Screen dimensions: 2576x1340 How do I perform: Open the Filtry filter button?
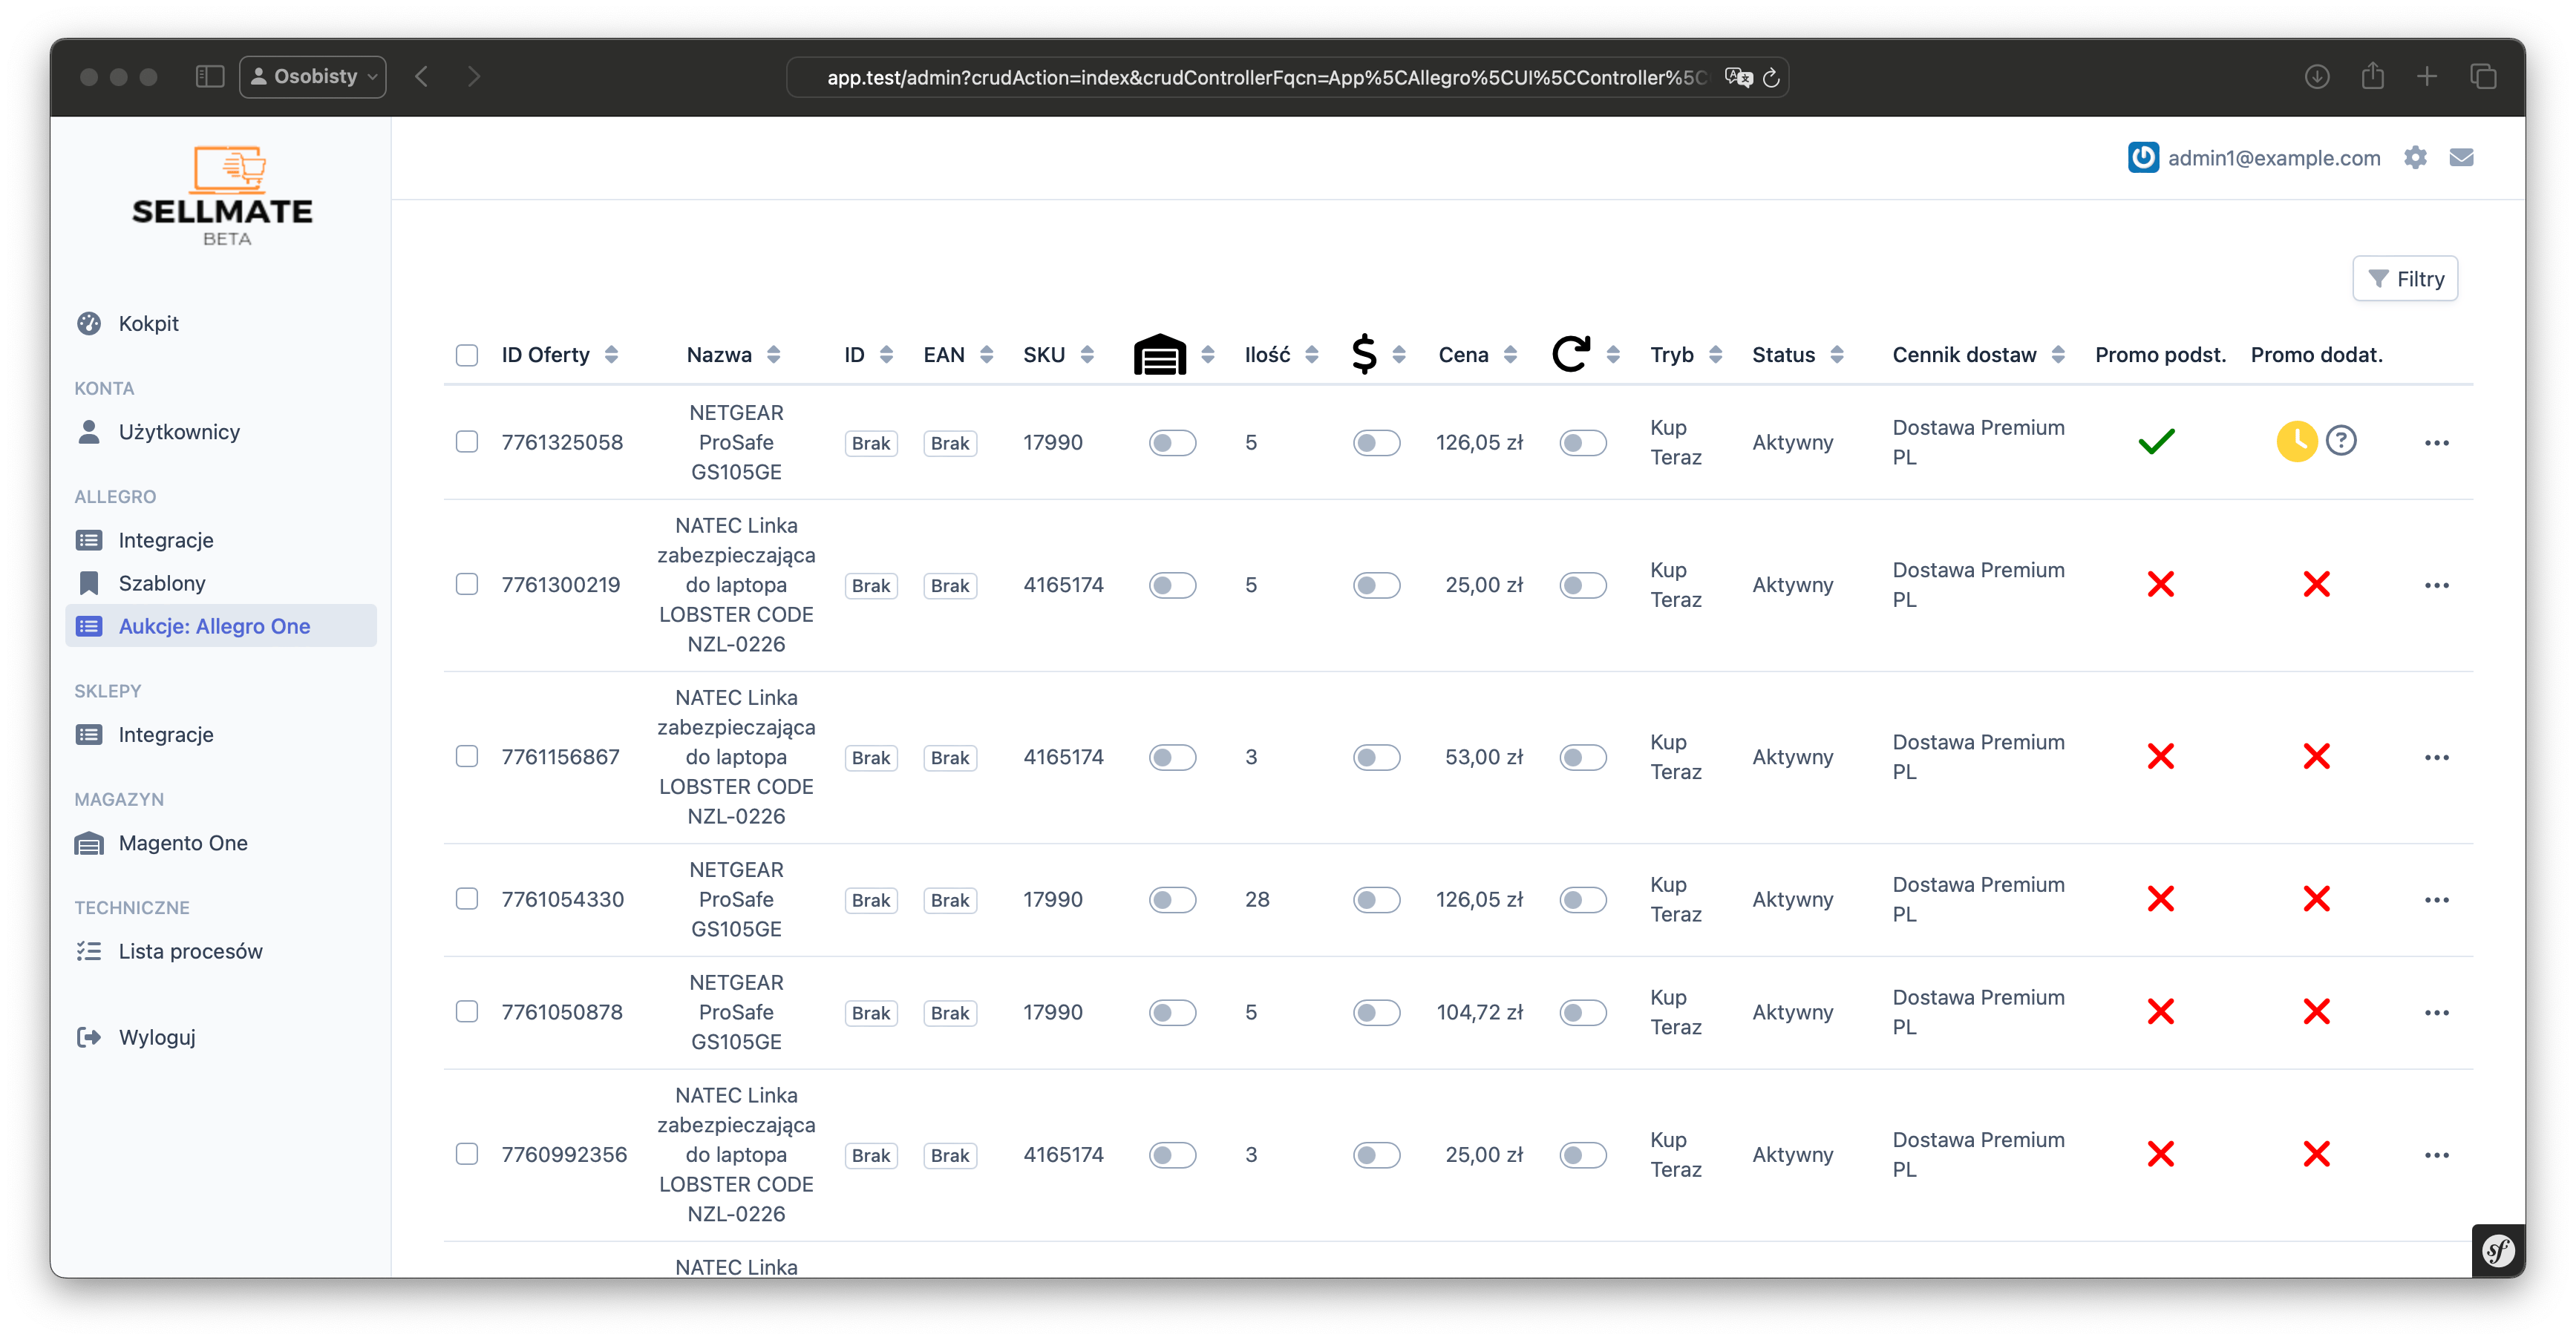pos(2404,279)
